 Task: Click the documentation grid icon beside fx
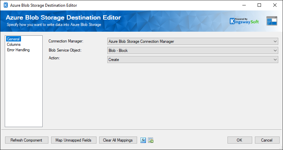(x=151, y=140)
